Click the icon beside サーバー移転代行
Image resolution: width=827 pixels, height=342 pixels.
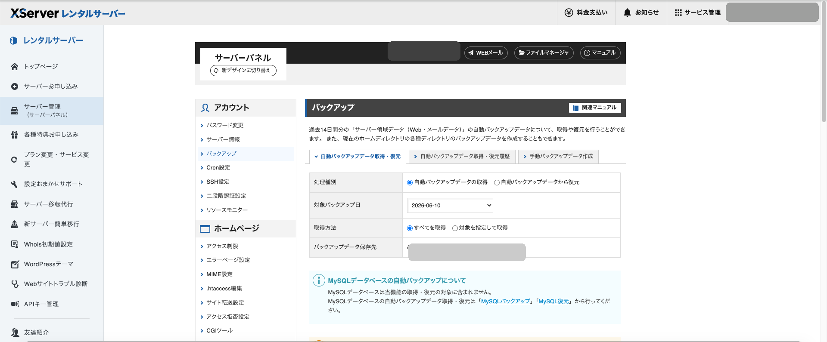tap(15, 204)
